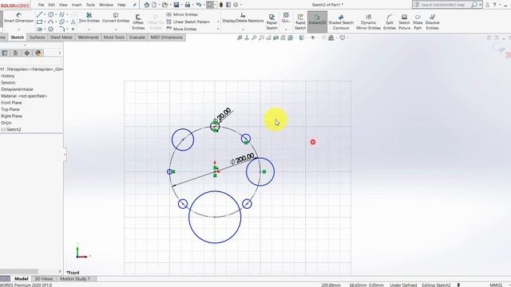Open search type dropdown arrow

(x=480, y=5)
